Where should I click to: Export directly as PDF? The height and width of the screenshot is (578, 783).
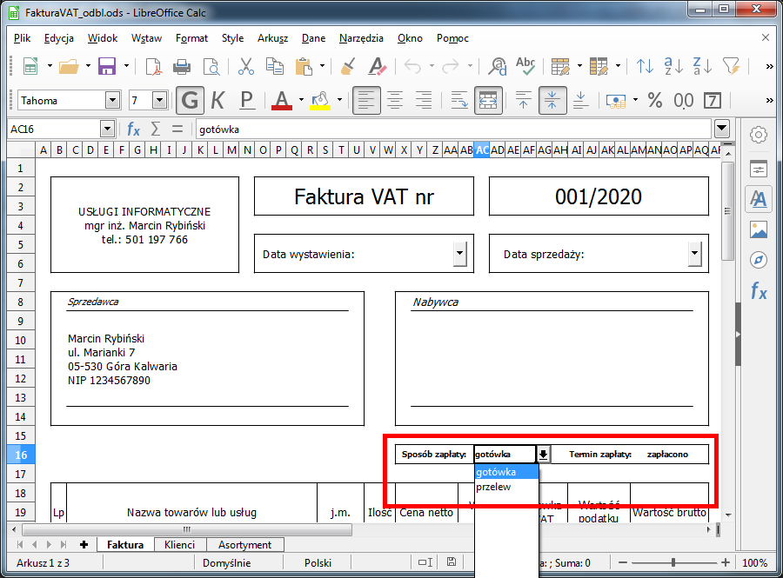(x=154, y=67)
